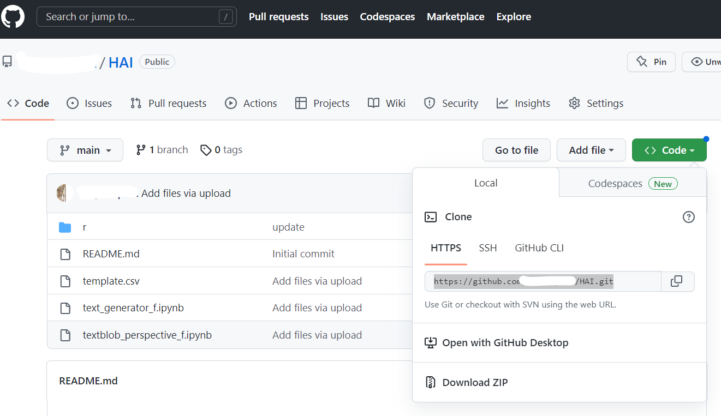Screen dimensions: 721x416
Task: Open the Clone help question mark icon
Action: point(689,217)
